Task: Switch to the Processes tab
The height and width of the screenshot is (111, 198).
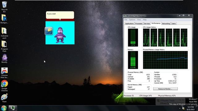Action: click(x=139, y=23)
